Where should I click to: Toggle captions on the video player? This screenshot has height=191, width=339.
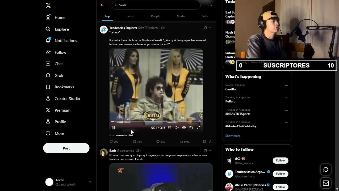(169, 128)
